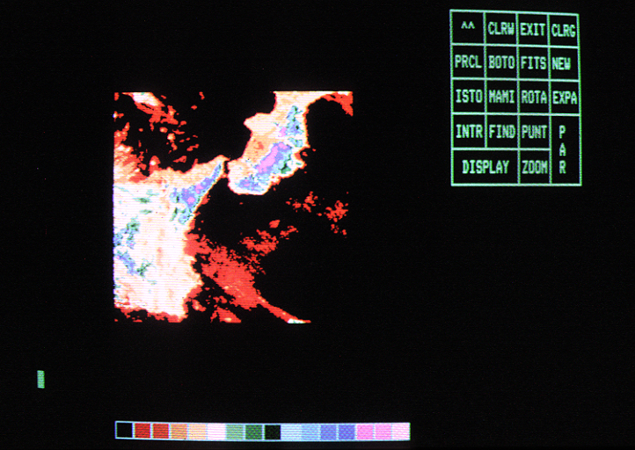
Task: Activate the PRCL menu cell
Action: tap(467, 62)
